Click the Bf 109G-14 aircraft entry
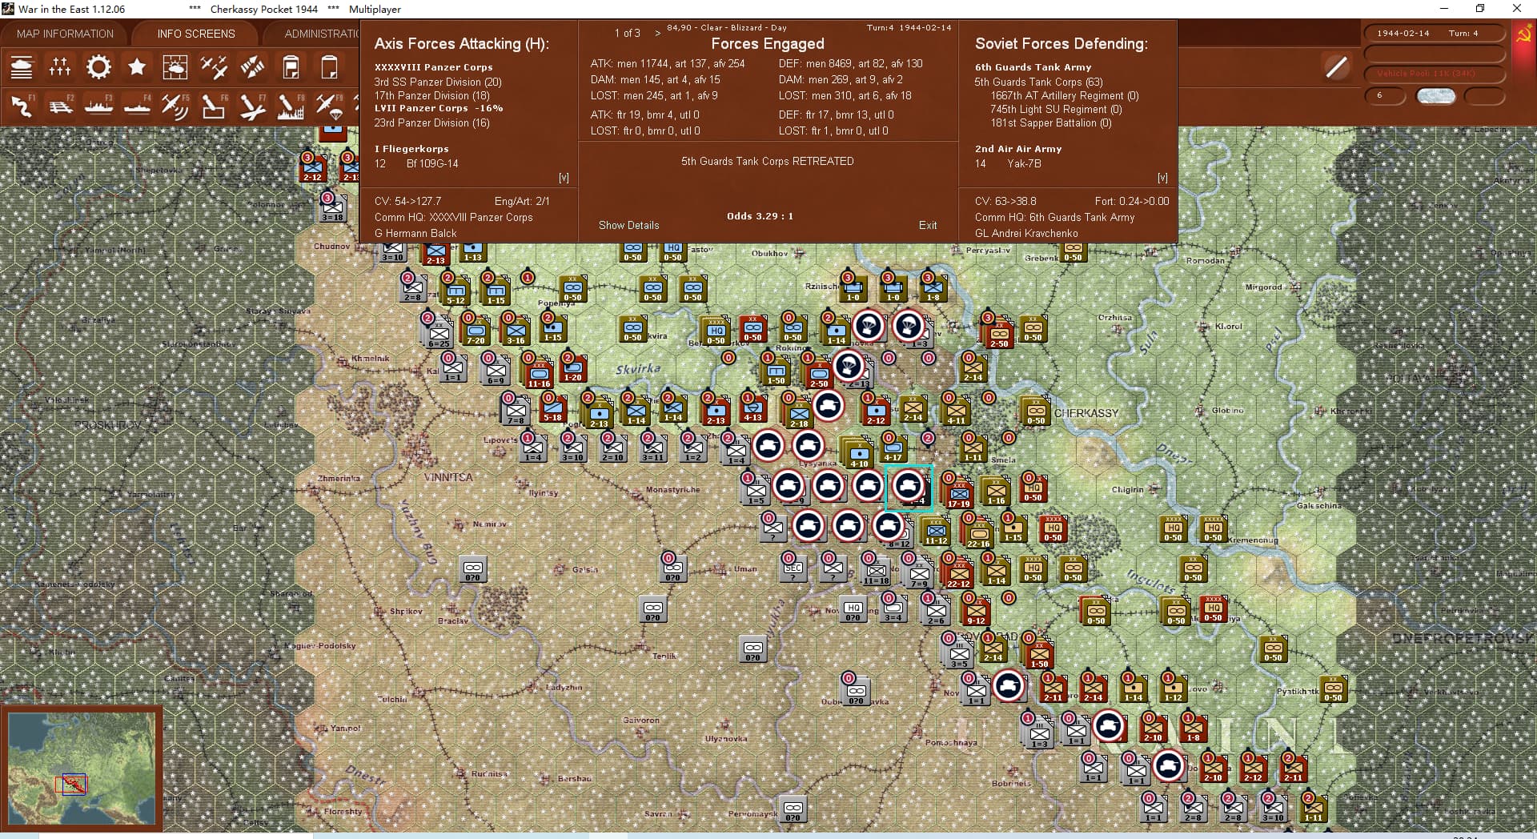 pyautogui.click(x=432, y=163)
